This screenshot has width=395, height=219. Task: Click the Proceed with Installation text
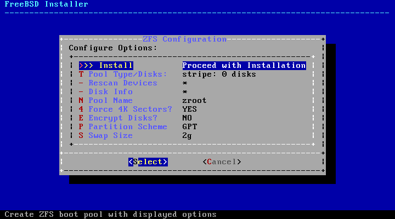click(x=244, y=65)
